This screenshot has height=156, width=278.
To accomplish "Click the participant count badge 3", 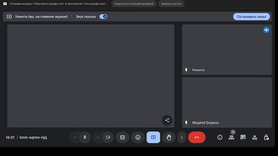I will 233,132.
